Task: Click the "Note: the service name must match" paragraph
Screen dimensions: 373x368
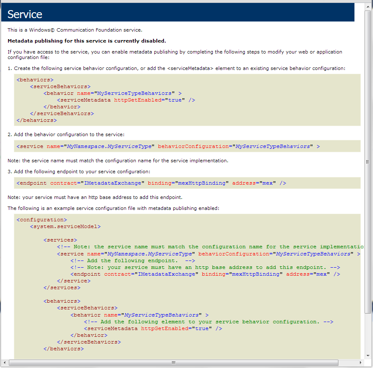Action: tap(118, 161)
